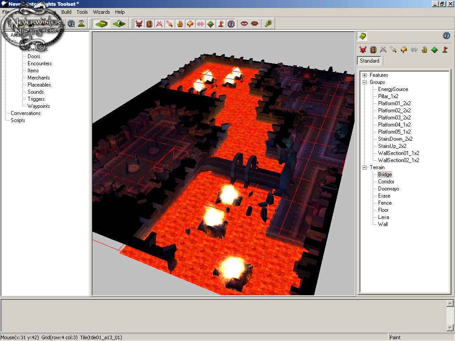455x341 pixels.
Task: Select the red flag waypoint icon in right palette
Action: tap(445, 50)
